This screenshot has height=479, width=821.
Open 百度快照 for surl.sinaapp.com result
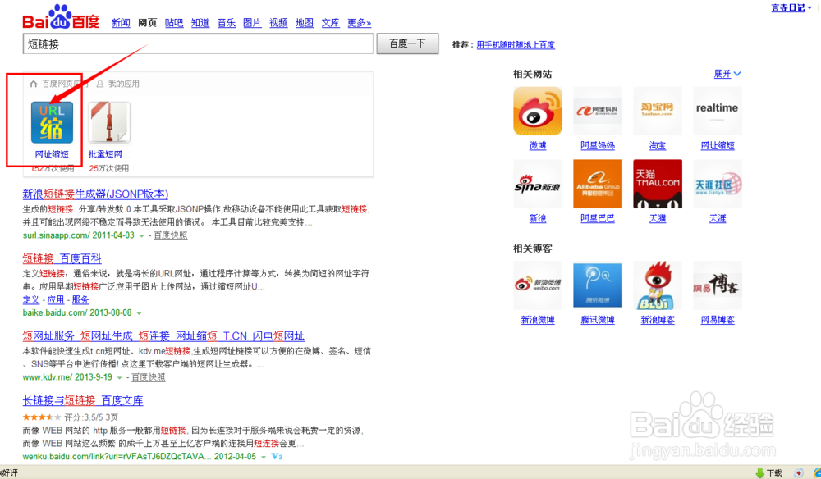pos(170,235)
